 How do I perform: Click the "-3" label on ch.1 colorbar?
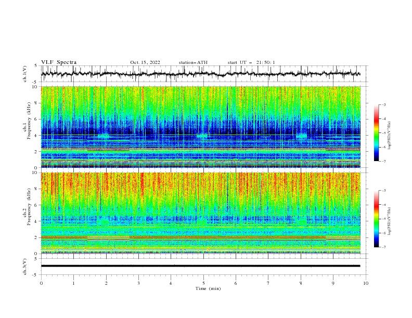coord(383,104)
